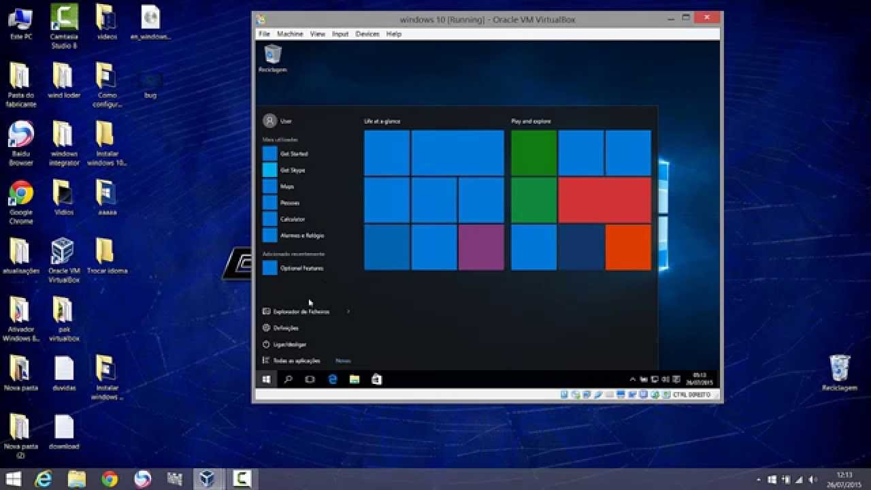Open the atualisações folder
The width and height of the screenshot is (871, 490).
click(x=21, y=257)
